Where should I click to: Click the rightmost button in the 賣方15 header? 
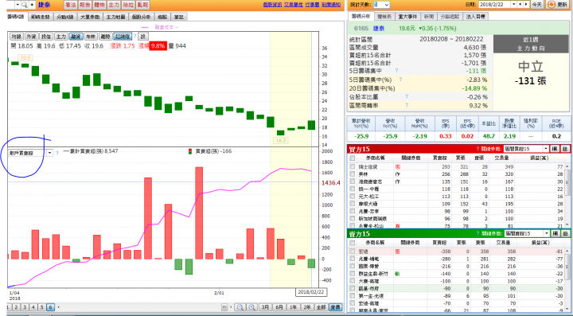click(x=565, y=234)
